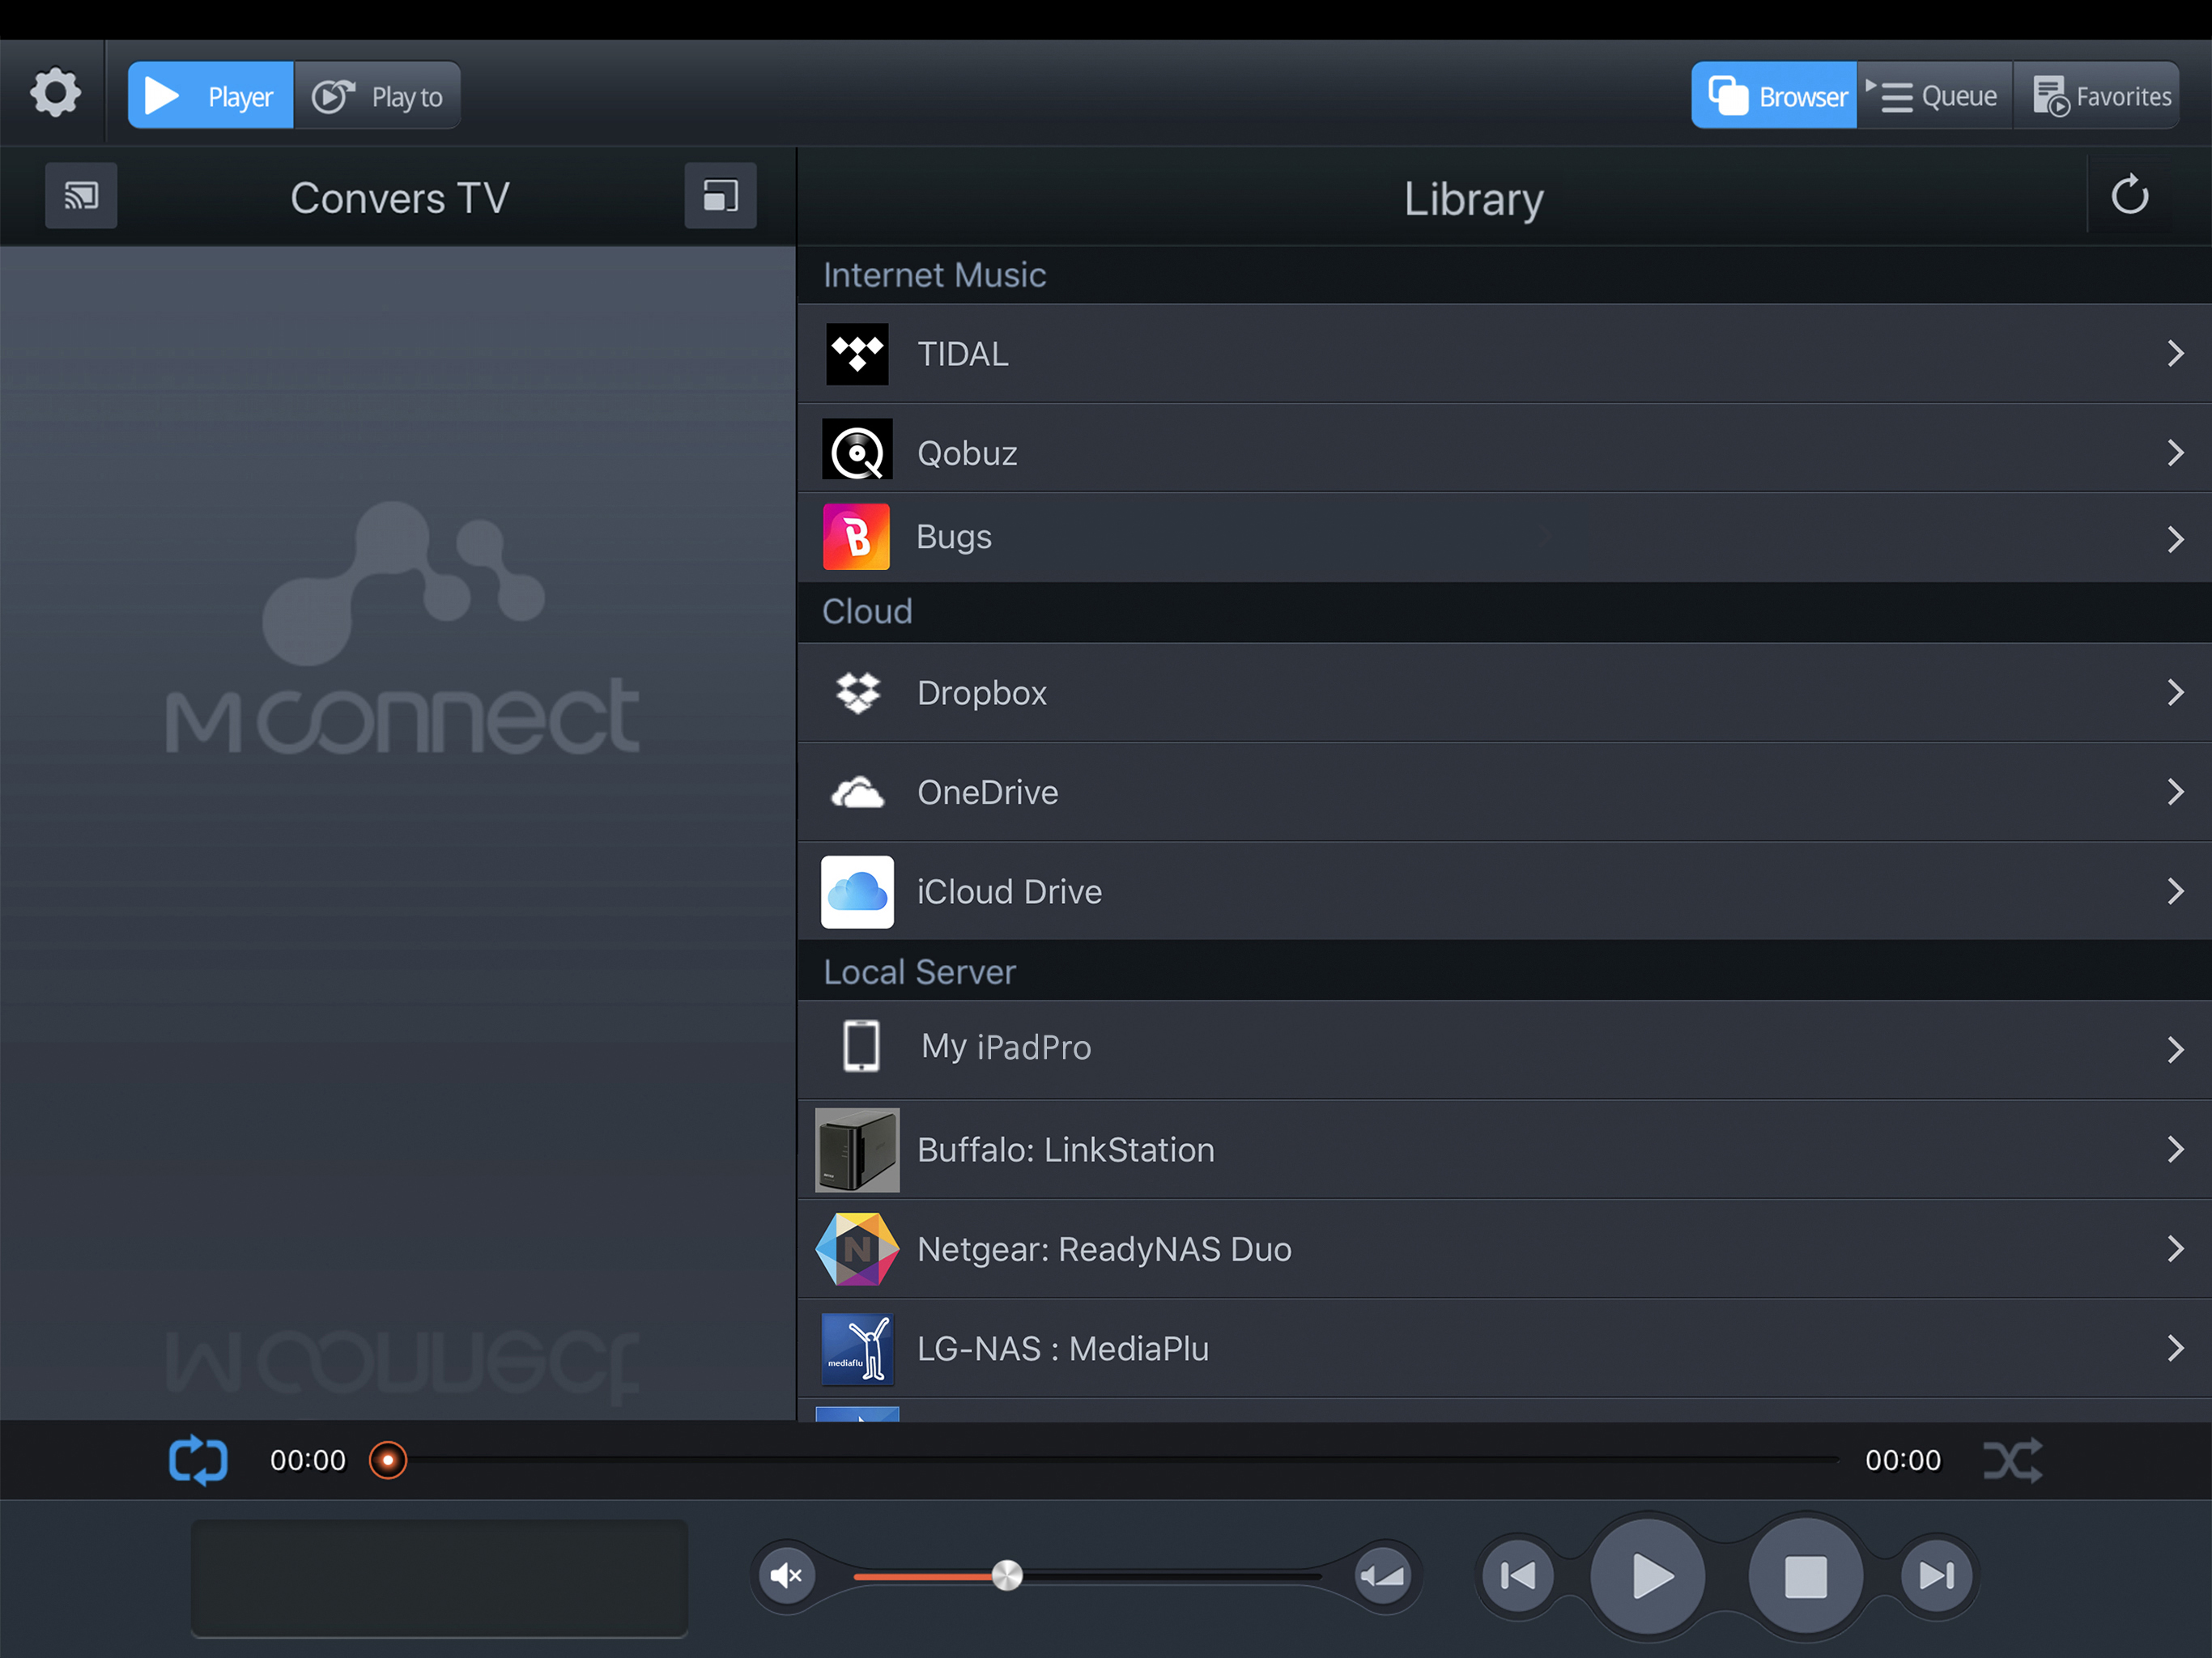2212x1658 pixels.
Task: Expand the My iPadPro row chevron
Action: pyautogui.click(x=2175, y=1050)
